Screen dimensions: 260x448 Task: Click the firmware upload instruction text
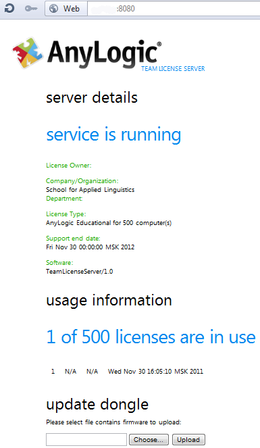coord(113,422)
